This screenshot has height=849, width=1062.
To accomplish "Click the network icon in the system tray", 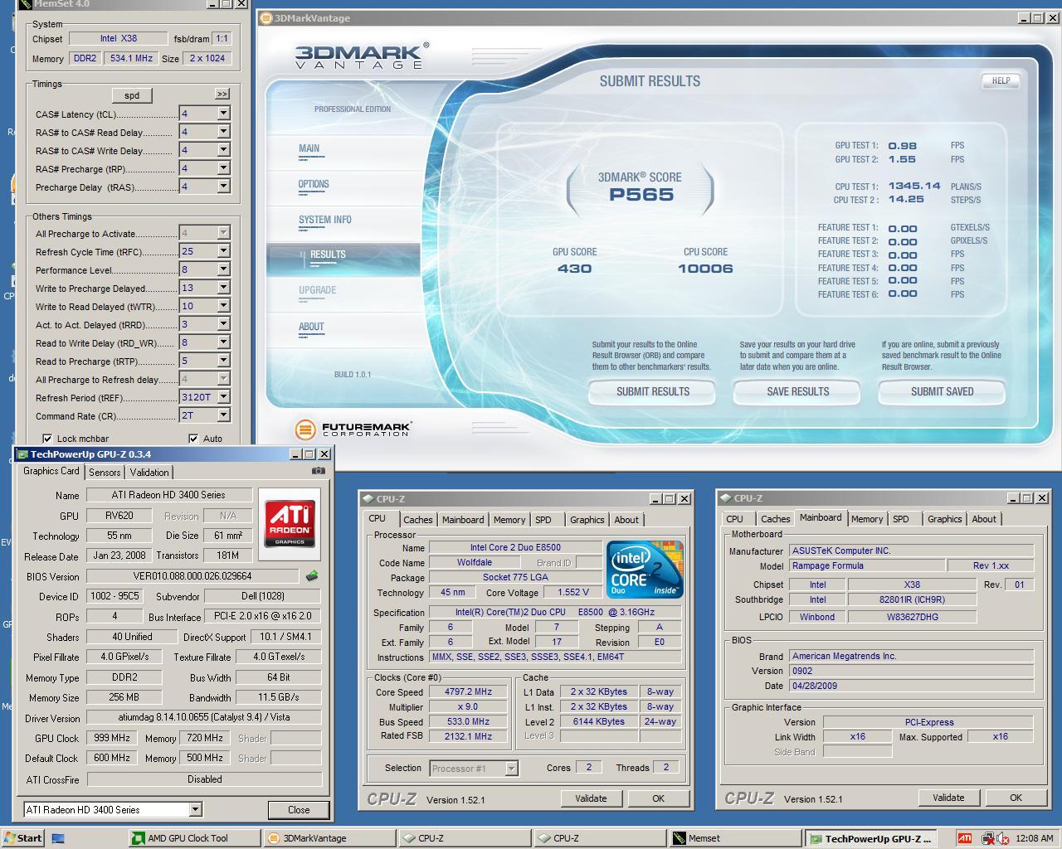I will point(988,838).
